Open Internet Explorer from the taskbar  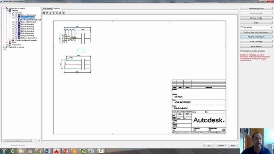click(12, 151)
